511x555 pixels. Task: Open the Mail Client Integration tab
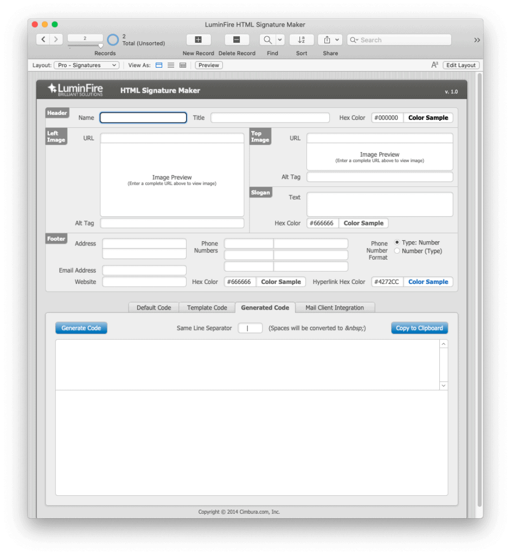point(335,308)
